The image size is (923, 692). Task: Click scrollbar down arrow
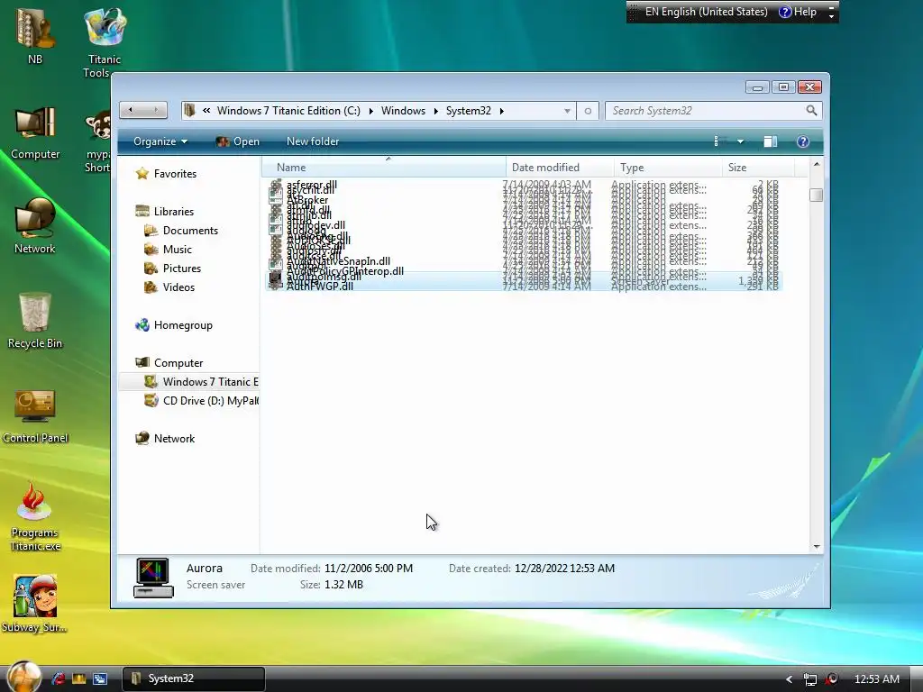[x=817, y=547]
